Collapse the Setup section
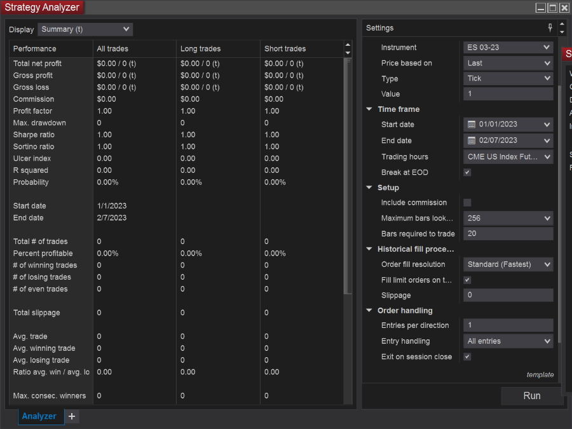 point(369,187)
